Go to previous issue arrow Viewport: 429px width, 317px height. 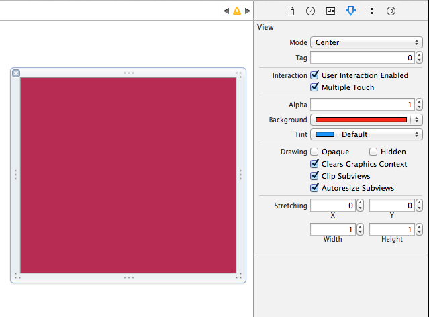coord(226,11)
